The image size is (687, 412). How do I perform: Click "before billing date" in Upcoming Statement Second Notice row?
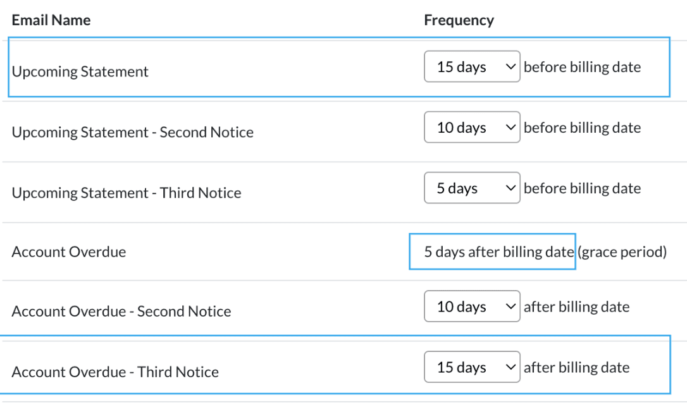582,128
